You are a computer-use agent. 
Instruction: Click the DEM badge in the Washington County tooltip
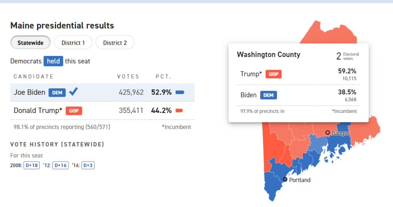269,95
